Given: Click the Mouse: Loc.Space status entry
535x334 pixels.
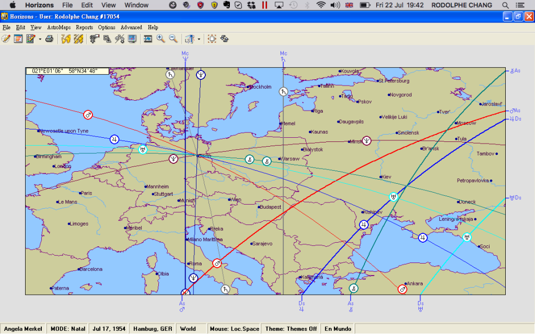Looking at the screenshot, I should [x=235, y=329].
